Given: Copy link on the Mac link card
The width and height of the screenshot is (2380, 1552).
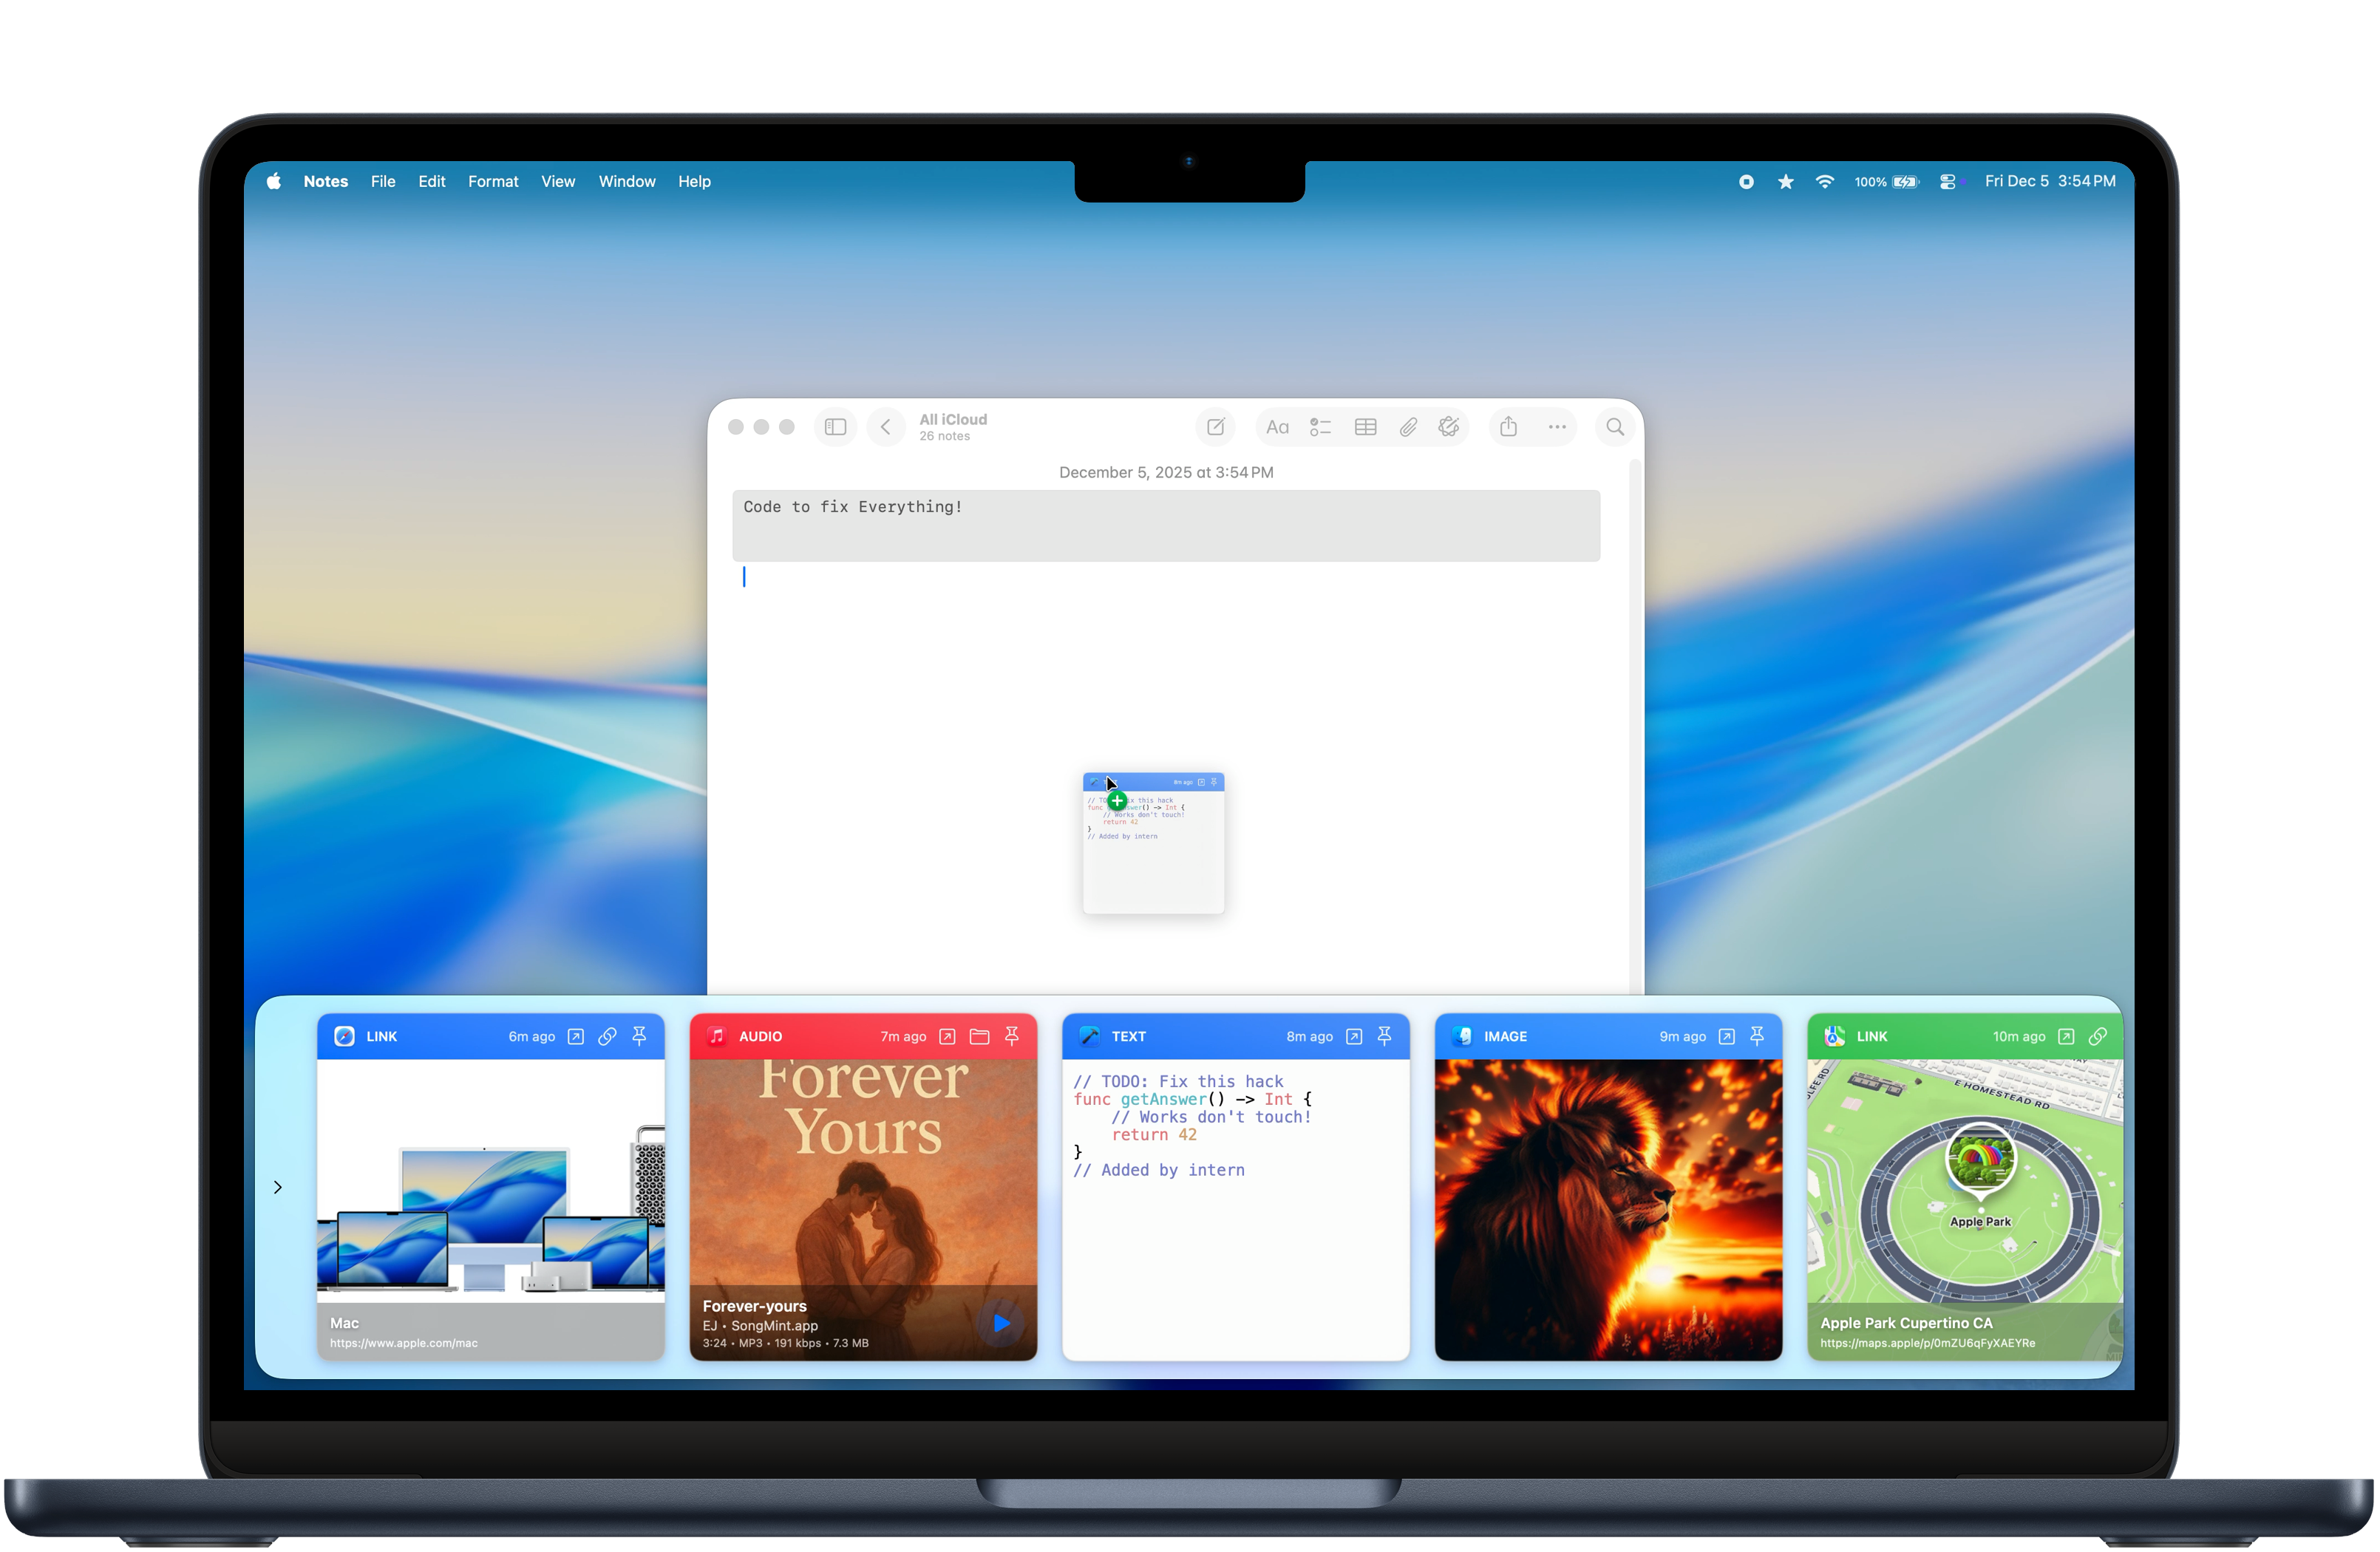Looking at the screenshot, I should tap(607, 1036).
